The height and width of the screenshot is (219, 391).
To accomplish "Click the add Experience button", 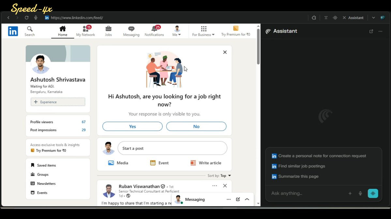I will 58,102.
